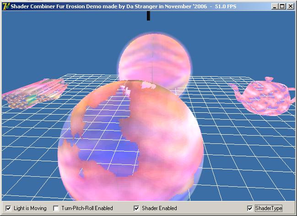Enable the Turn-Pitch-Roll checkbox

click(x=56, y=208)
